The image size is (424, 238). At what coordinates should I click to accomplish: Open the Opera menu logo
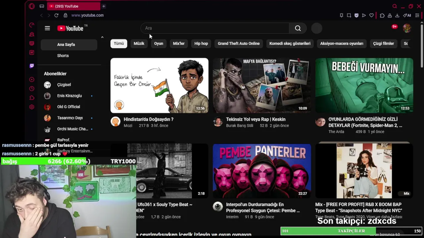(32, 6)
